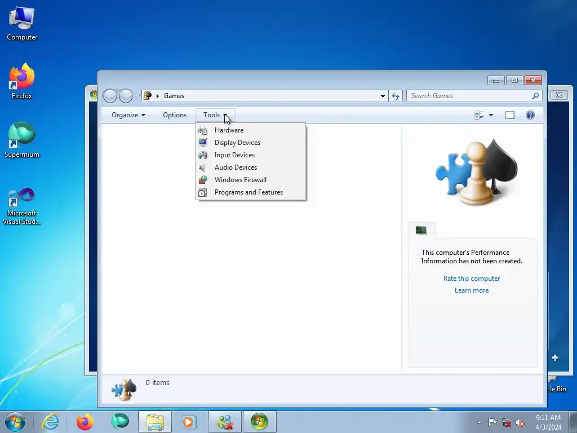Toggle the preview pane icon
The image size is (577, 433).
click(509, 115)
